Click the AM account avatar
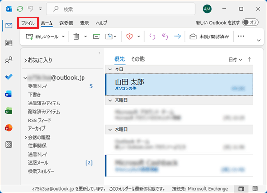This screenshot has height=193, width=267. 207,9
